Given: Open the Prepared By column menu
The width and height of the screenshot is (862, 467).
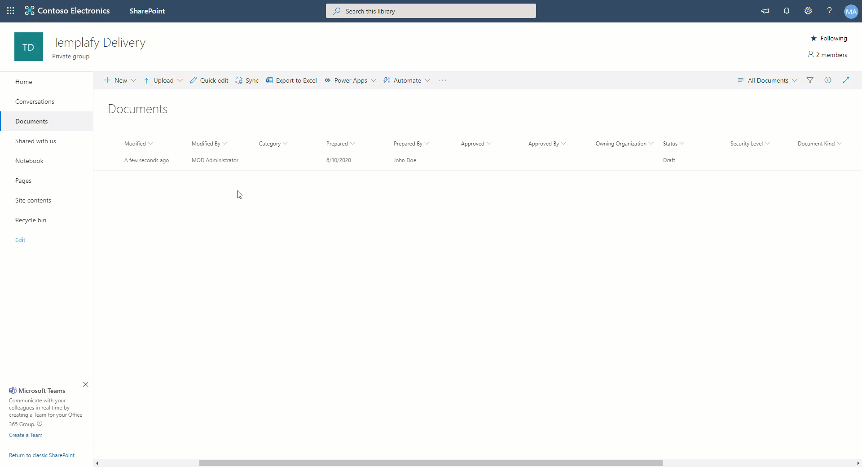Looking at the screenshot, I should [x=411, y=144].
